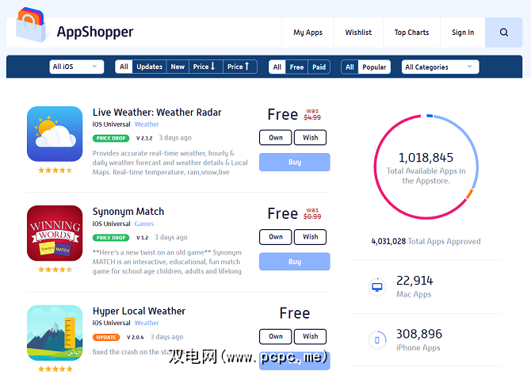Screen dimensions: 531x375
Task: Filter by Updates
Action: coord(149,67)
